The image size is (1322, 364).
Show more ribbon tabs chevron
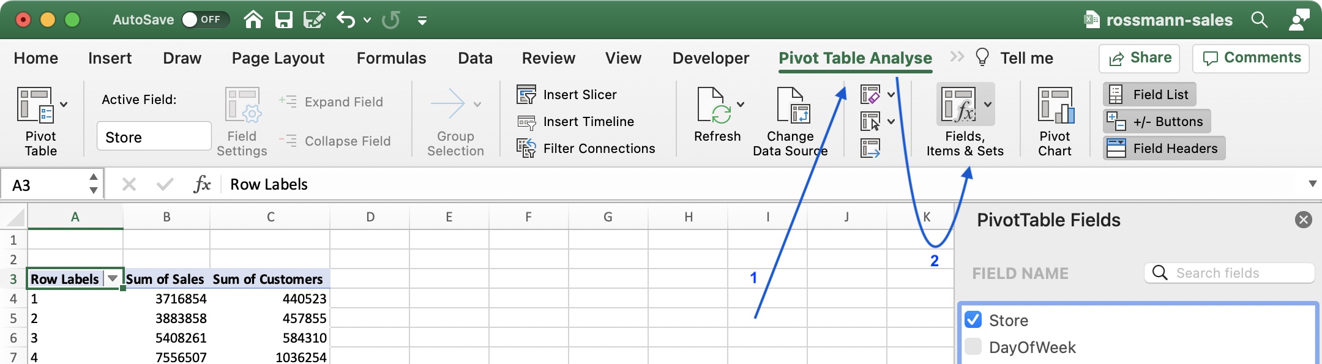(957, 57)
